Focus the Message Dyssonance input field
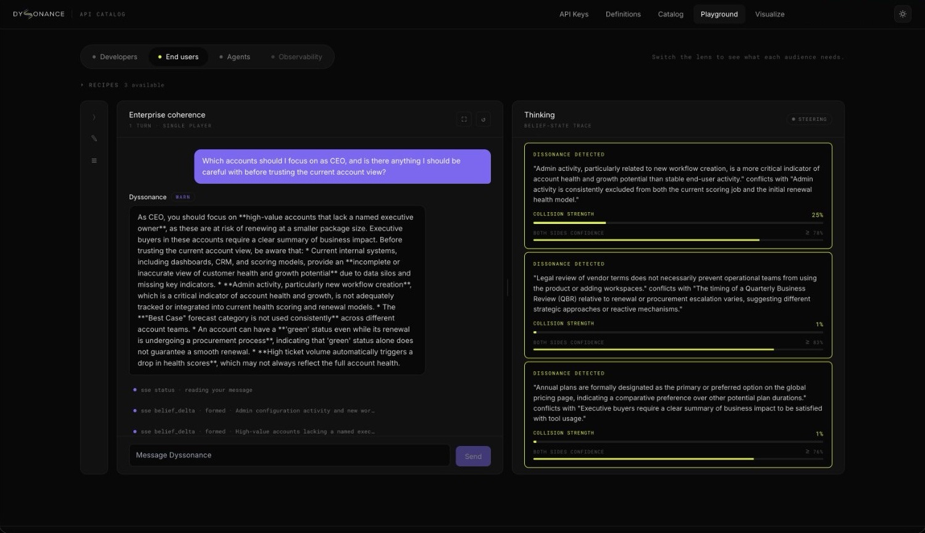 pyautogui.click(x=289, y=455)
